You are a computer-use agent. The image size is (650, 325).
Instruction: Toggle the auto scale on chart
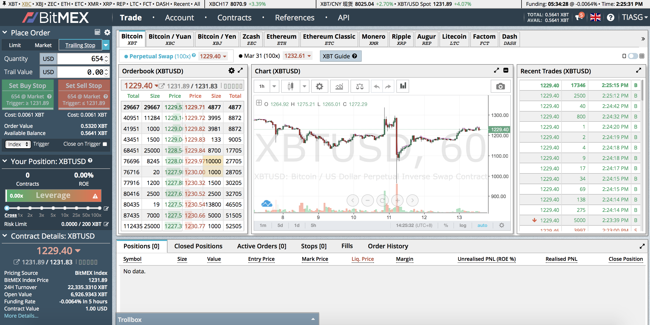[482, 226]
